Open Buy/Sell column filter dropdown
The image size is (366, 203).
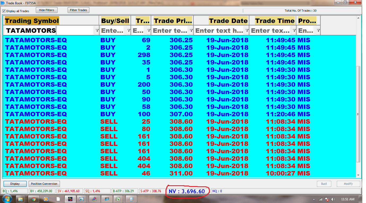point(129,31)
